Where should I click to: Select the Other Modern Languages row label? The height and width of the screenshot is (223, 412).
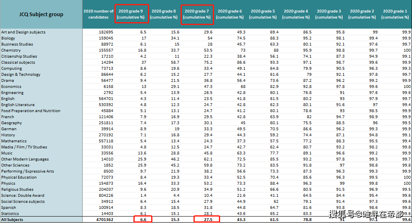tap(25, 159)
